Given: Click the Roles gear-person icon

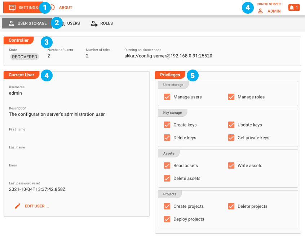Looking at the screenshot, I should pyautogui.click(x=94, y=23).
